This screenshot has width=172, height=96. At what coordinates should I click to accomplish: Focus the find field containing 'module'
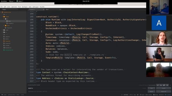pyautogui.click(x=87, y=88)
